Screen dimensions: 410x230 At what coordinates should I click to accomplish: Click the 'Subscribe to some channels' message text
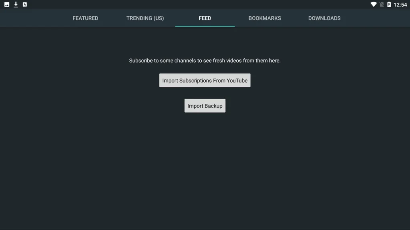205,61
